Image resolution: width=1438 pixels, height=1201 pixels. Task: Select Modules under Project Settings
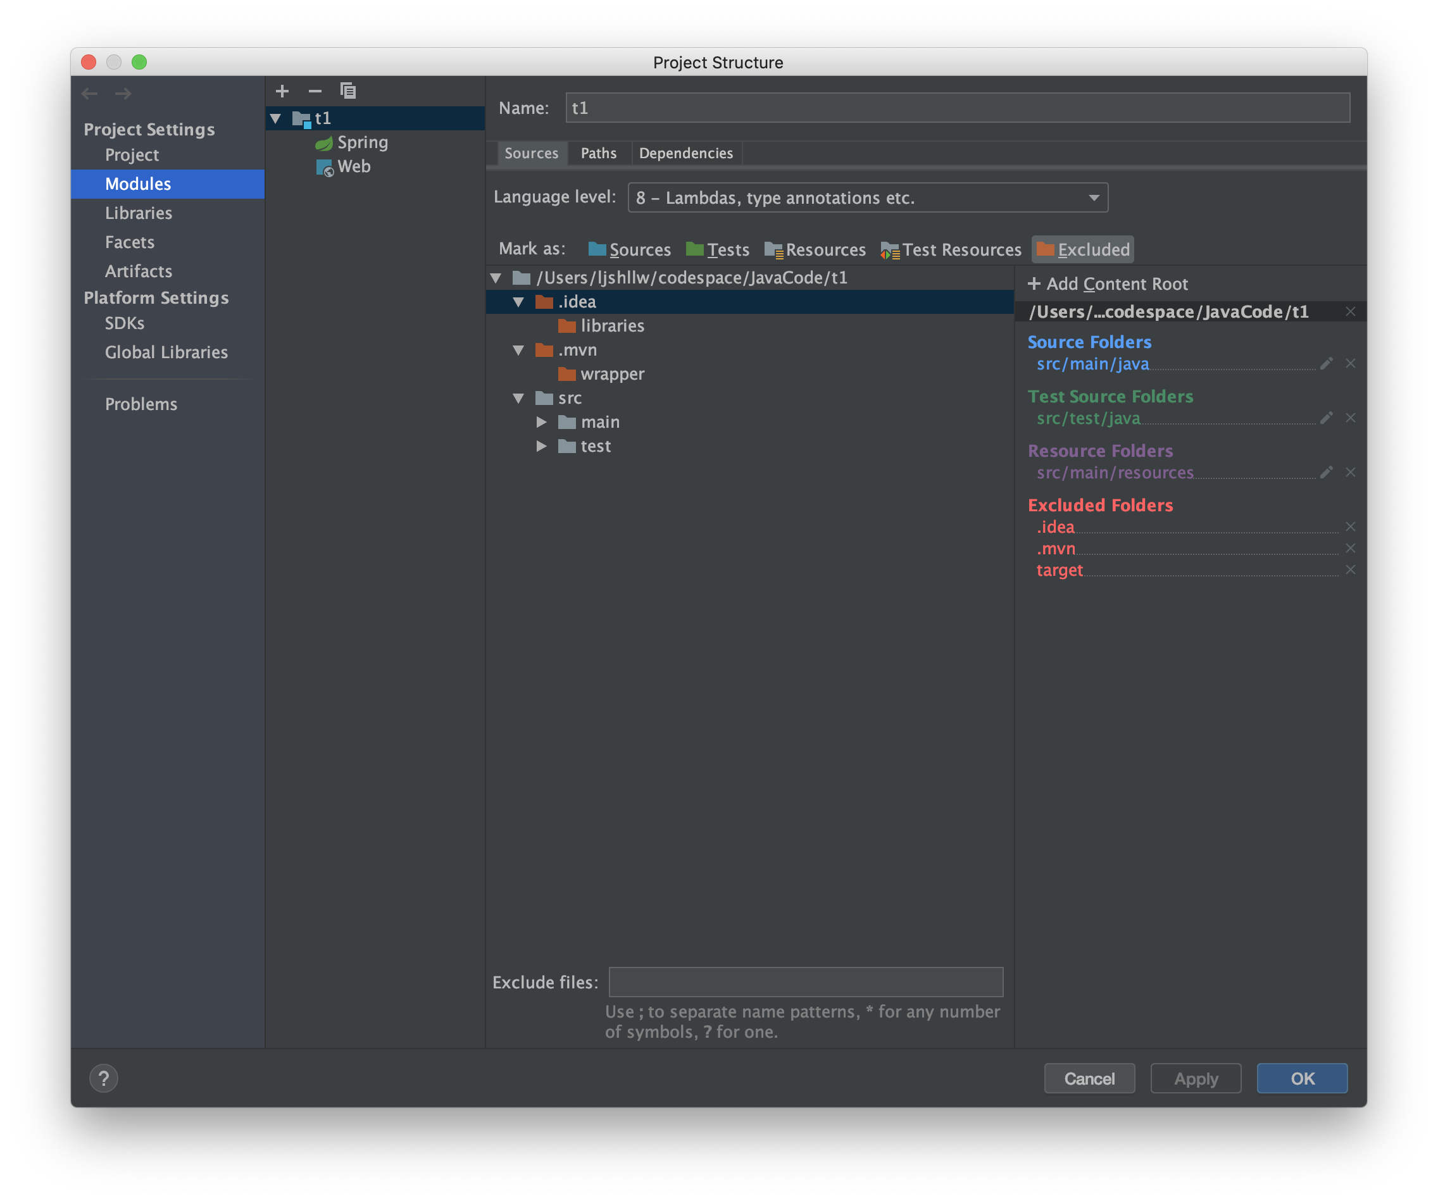coord(139,183)
